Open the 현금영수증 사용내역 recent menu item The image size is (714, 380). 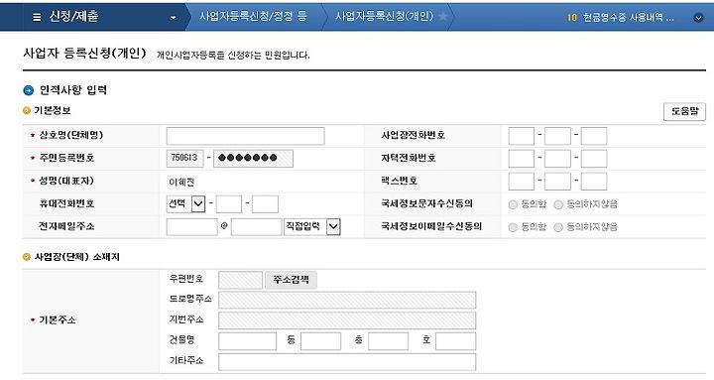[628, 18]
